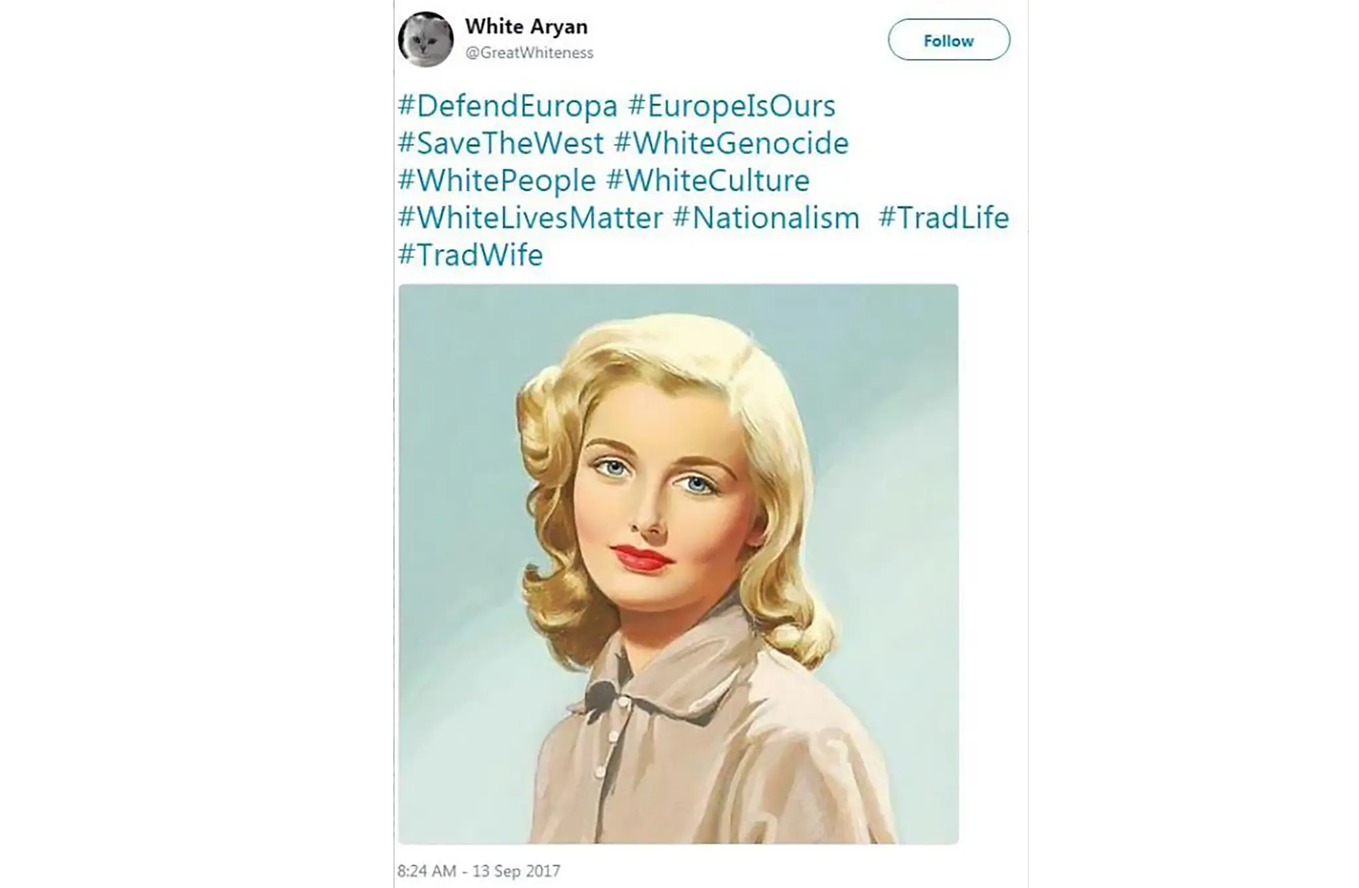
Task: Click the 13 Sep 2017 date
Action: (x=516, y=871)
